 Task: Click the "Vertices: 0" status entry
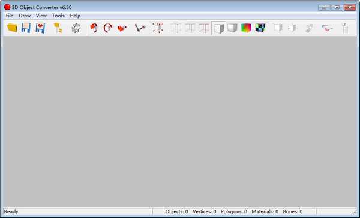(x=205, y=211)
